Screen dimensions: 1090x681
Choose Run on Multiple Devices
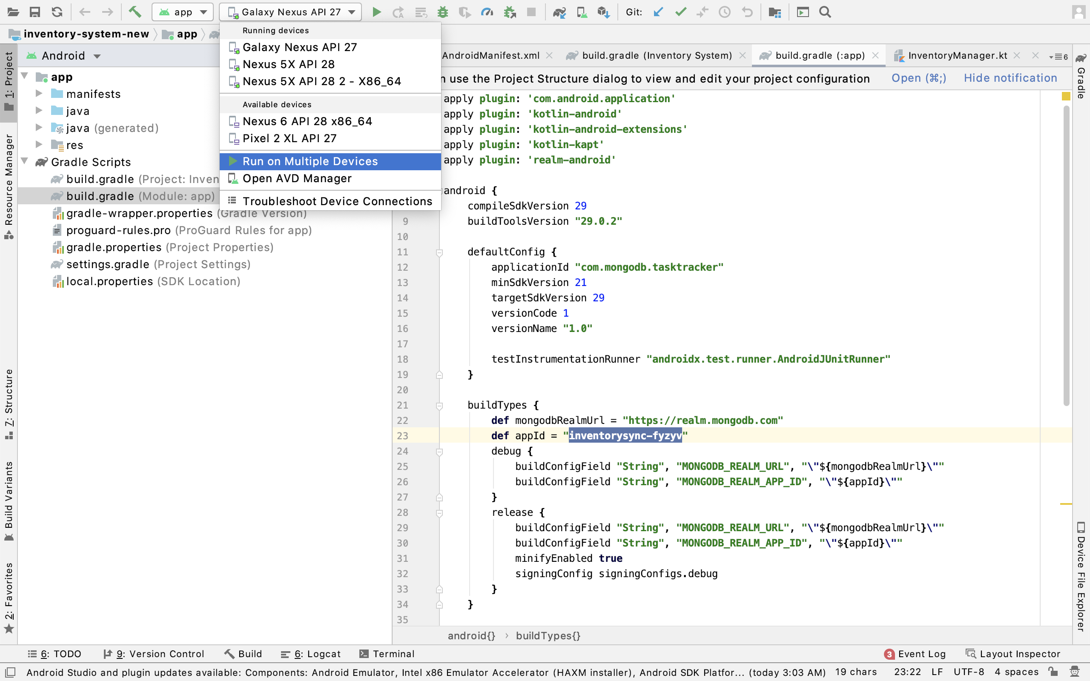(330, 162)
